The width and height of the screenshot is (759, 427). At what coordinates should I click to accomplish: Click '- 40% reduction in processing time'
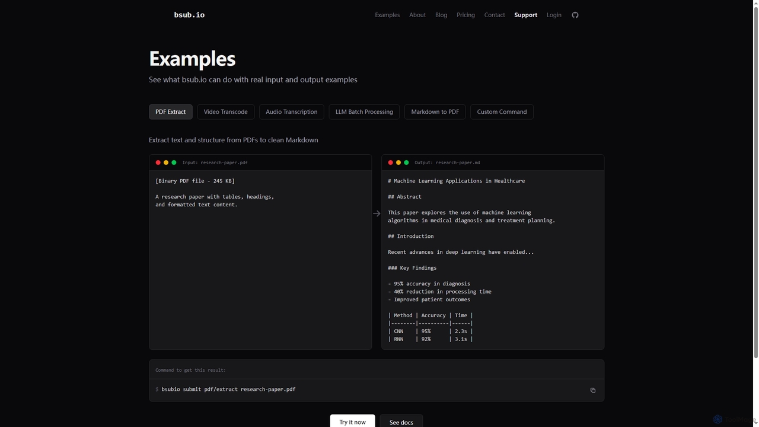(x=440, y=292)
